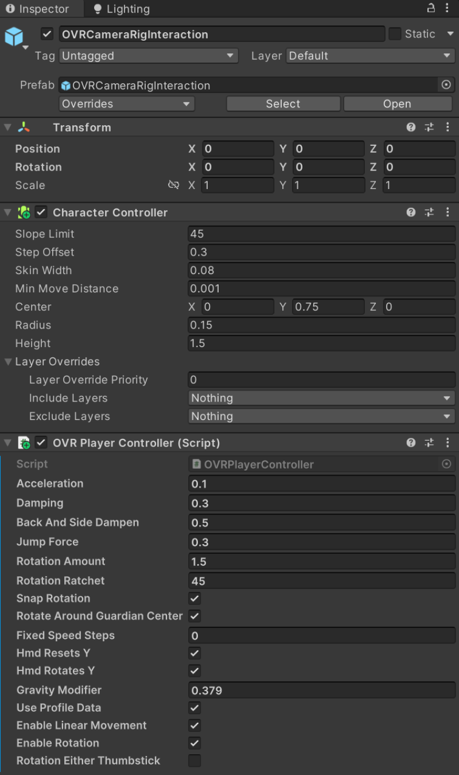The height and width of the screenshot is (775, 459).
Task: Collapse the Layer Overrides section
Action: tap(7, 361)
